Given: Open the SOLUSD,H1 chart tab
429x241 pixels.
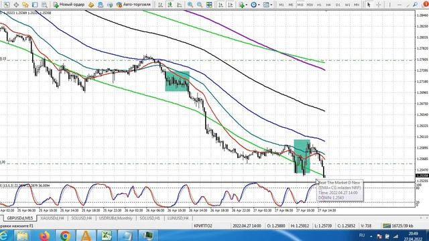Looking at the screenshot, I should [149, 218].
